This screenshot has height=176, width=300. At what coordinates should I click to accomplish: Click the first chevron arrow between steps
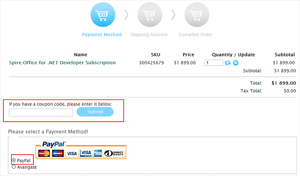tap(126, 15)
